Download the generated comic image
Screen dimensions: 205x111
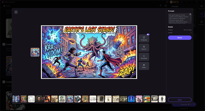coord(144,57)
